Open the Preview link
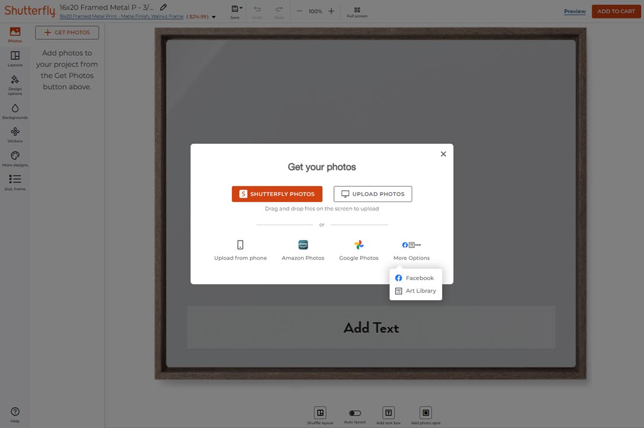The height and width of the screenshot is (428, 644). (574, 11)
